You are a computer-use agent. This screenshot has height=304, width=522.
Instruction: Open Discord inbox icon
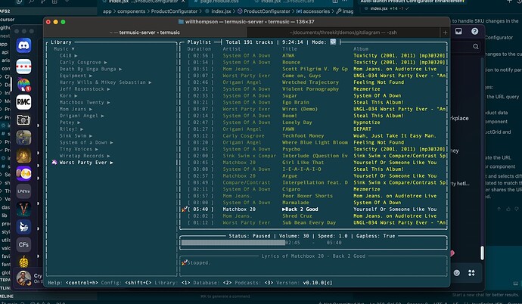click(x=458, y=31)
